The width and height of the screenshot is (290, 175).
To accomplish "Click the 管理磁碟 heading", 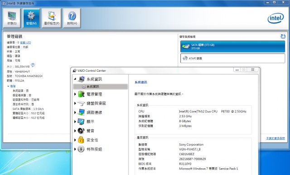I will click(x=14, y=37).
